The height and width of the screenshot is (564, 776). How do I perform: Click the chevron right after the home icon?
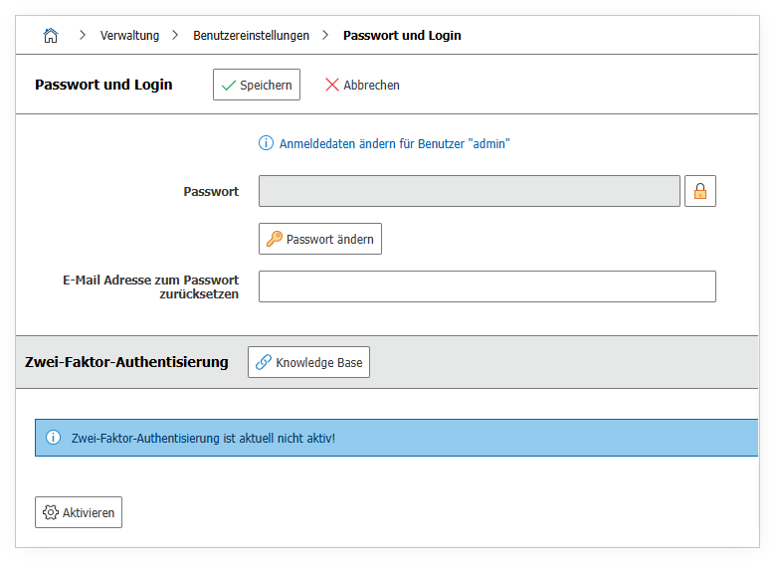(x=82, y=36)
